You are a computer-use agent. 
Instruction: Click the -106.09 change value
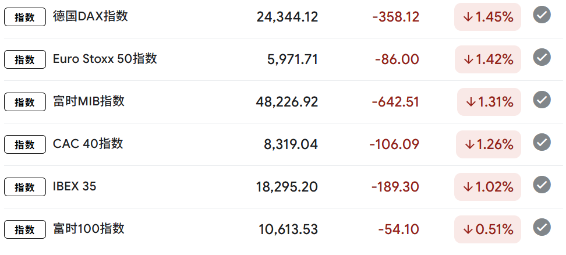[394, 144]
